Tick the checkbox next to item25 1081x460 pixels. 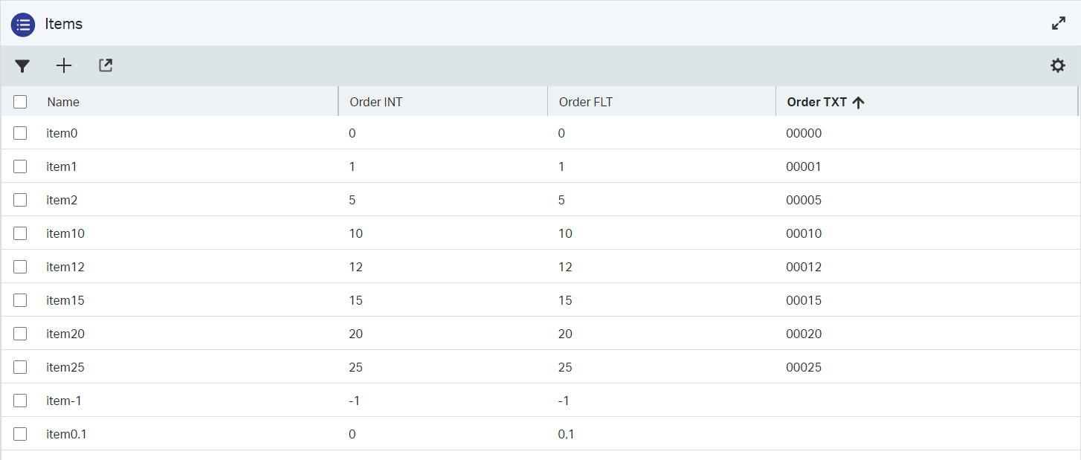click(20, 367)
